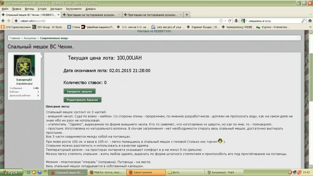This screenshot has height=176, width=313.
Task: Open a new tab with the plus button
Action: [x=187, y=14]
